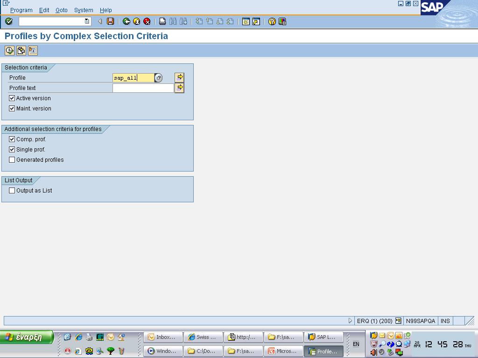
Task: Click the Get Variant icon
Action: point(21,50)
